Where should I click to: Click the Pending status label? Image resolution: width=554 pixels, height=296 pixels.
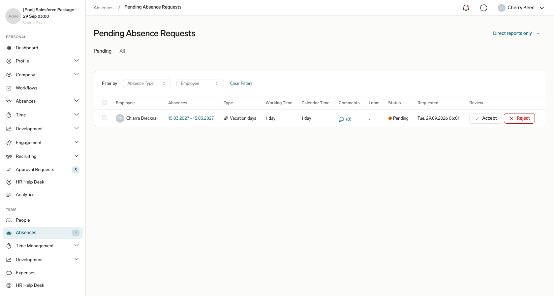(x=398, y=118)
